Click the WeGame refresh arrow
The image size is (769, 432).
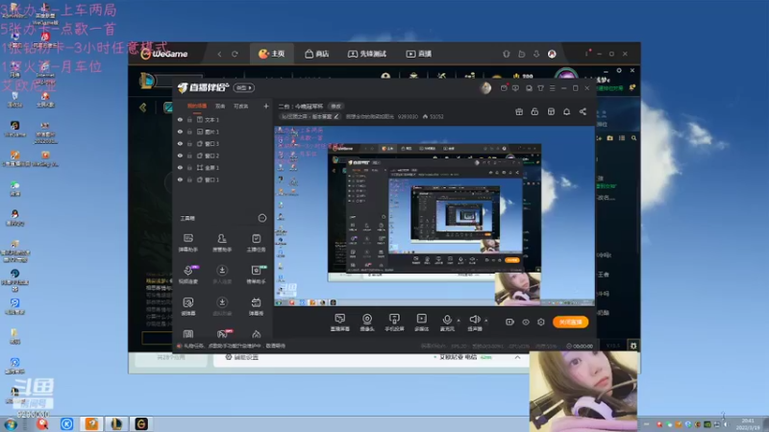coord(235,54)
